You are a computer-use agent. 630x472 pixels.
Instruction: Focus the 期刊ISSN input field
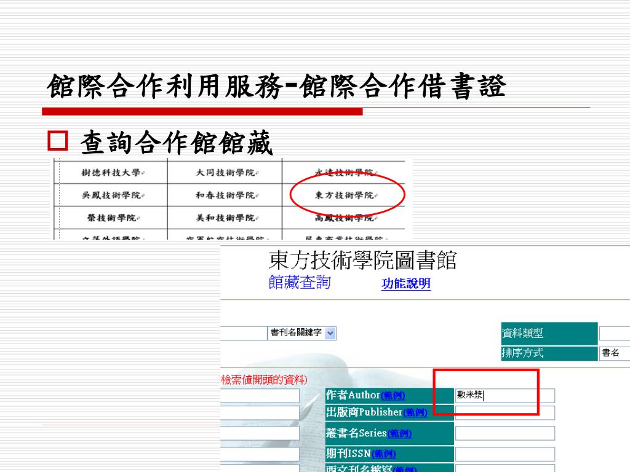[x=504, y=454]
